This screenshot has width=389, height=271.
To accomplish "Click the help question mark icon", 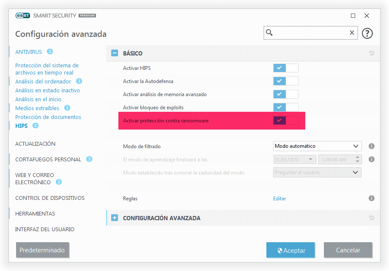I will (x=367, y=33).
